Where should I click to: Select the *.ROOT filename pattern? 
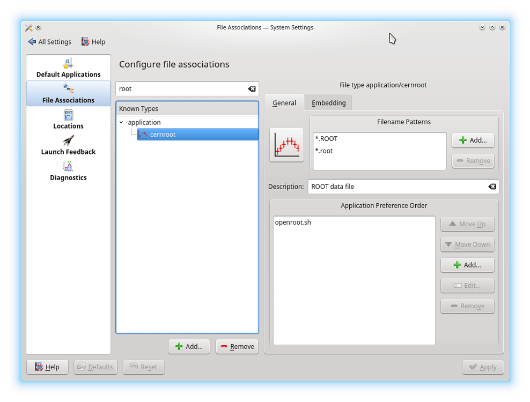click(327, 139)
